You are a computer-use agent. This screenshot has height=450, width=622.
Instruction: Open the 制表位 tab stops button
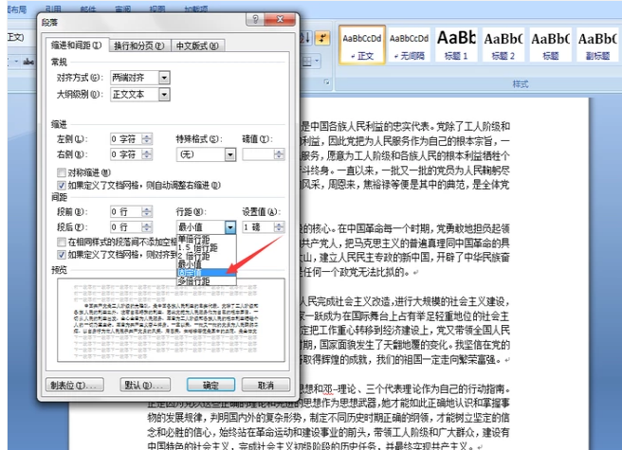[x=76, y=386]
